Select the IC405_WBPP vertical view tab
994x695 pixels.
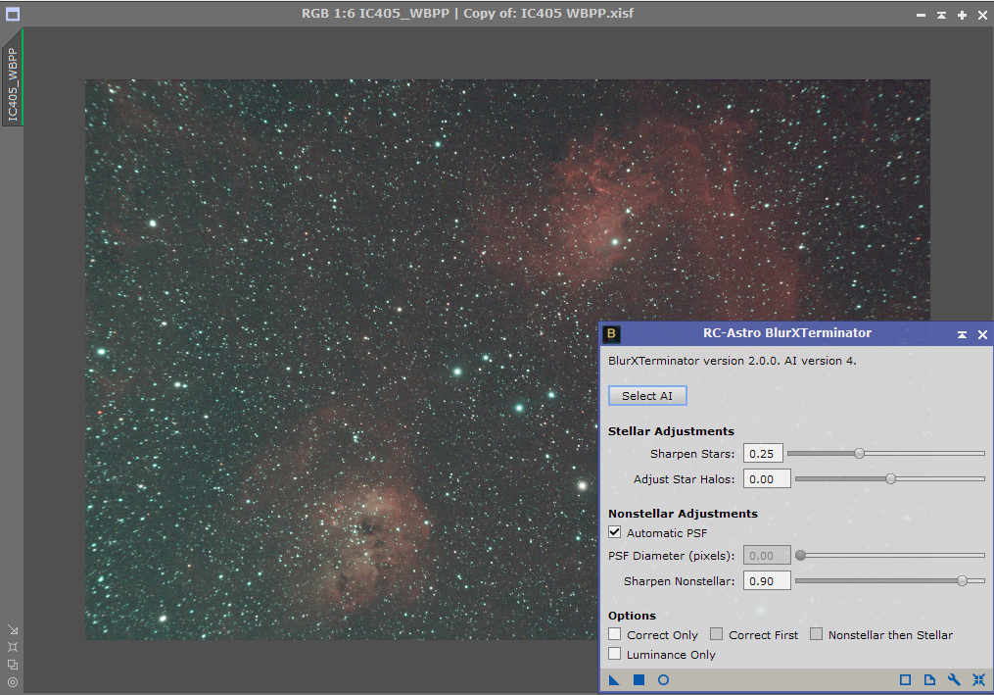pyautogui.click(x=13, y=84)
